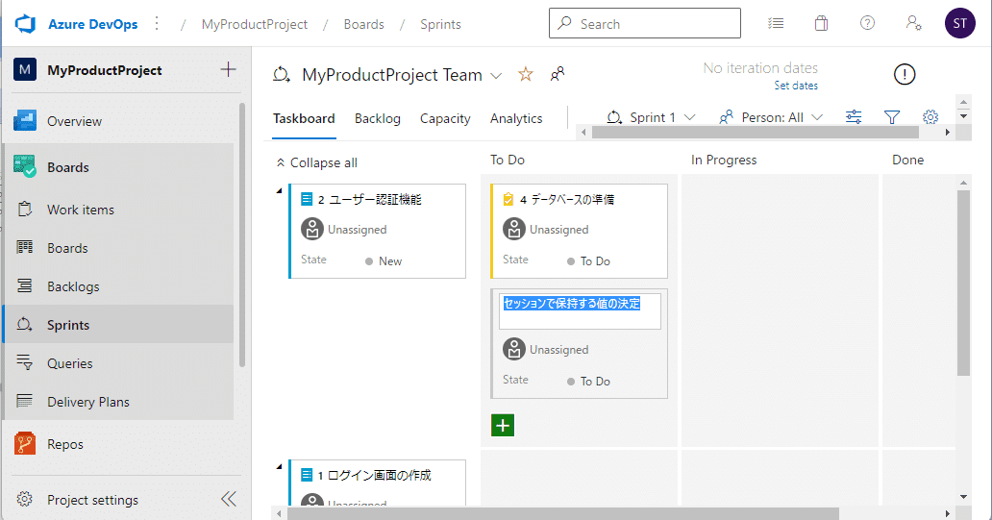
Task: Open view options sliders icon
Action: pos(854,117)
